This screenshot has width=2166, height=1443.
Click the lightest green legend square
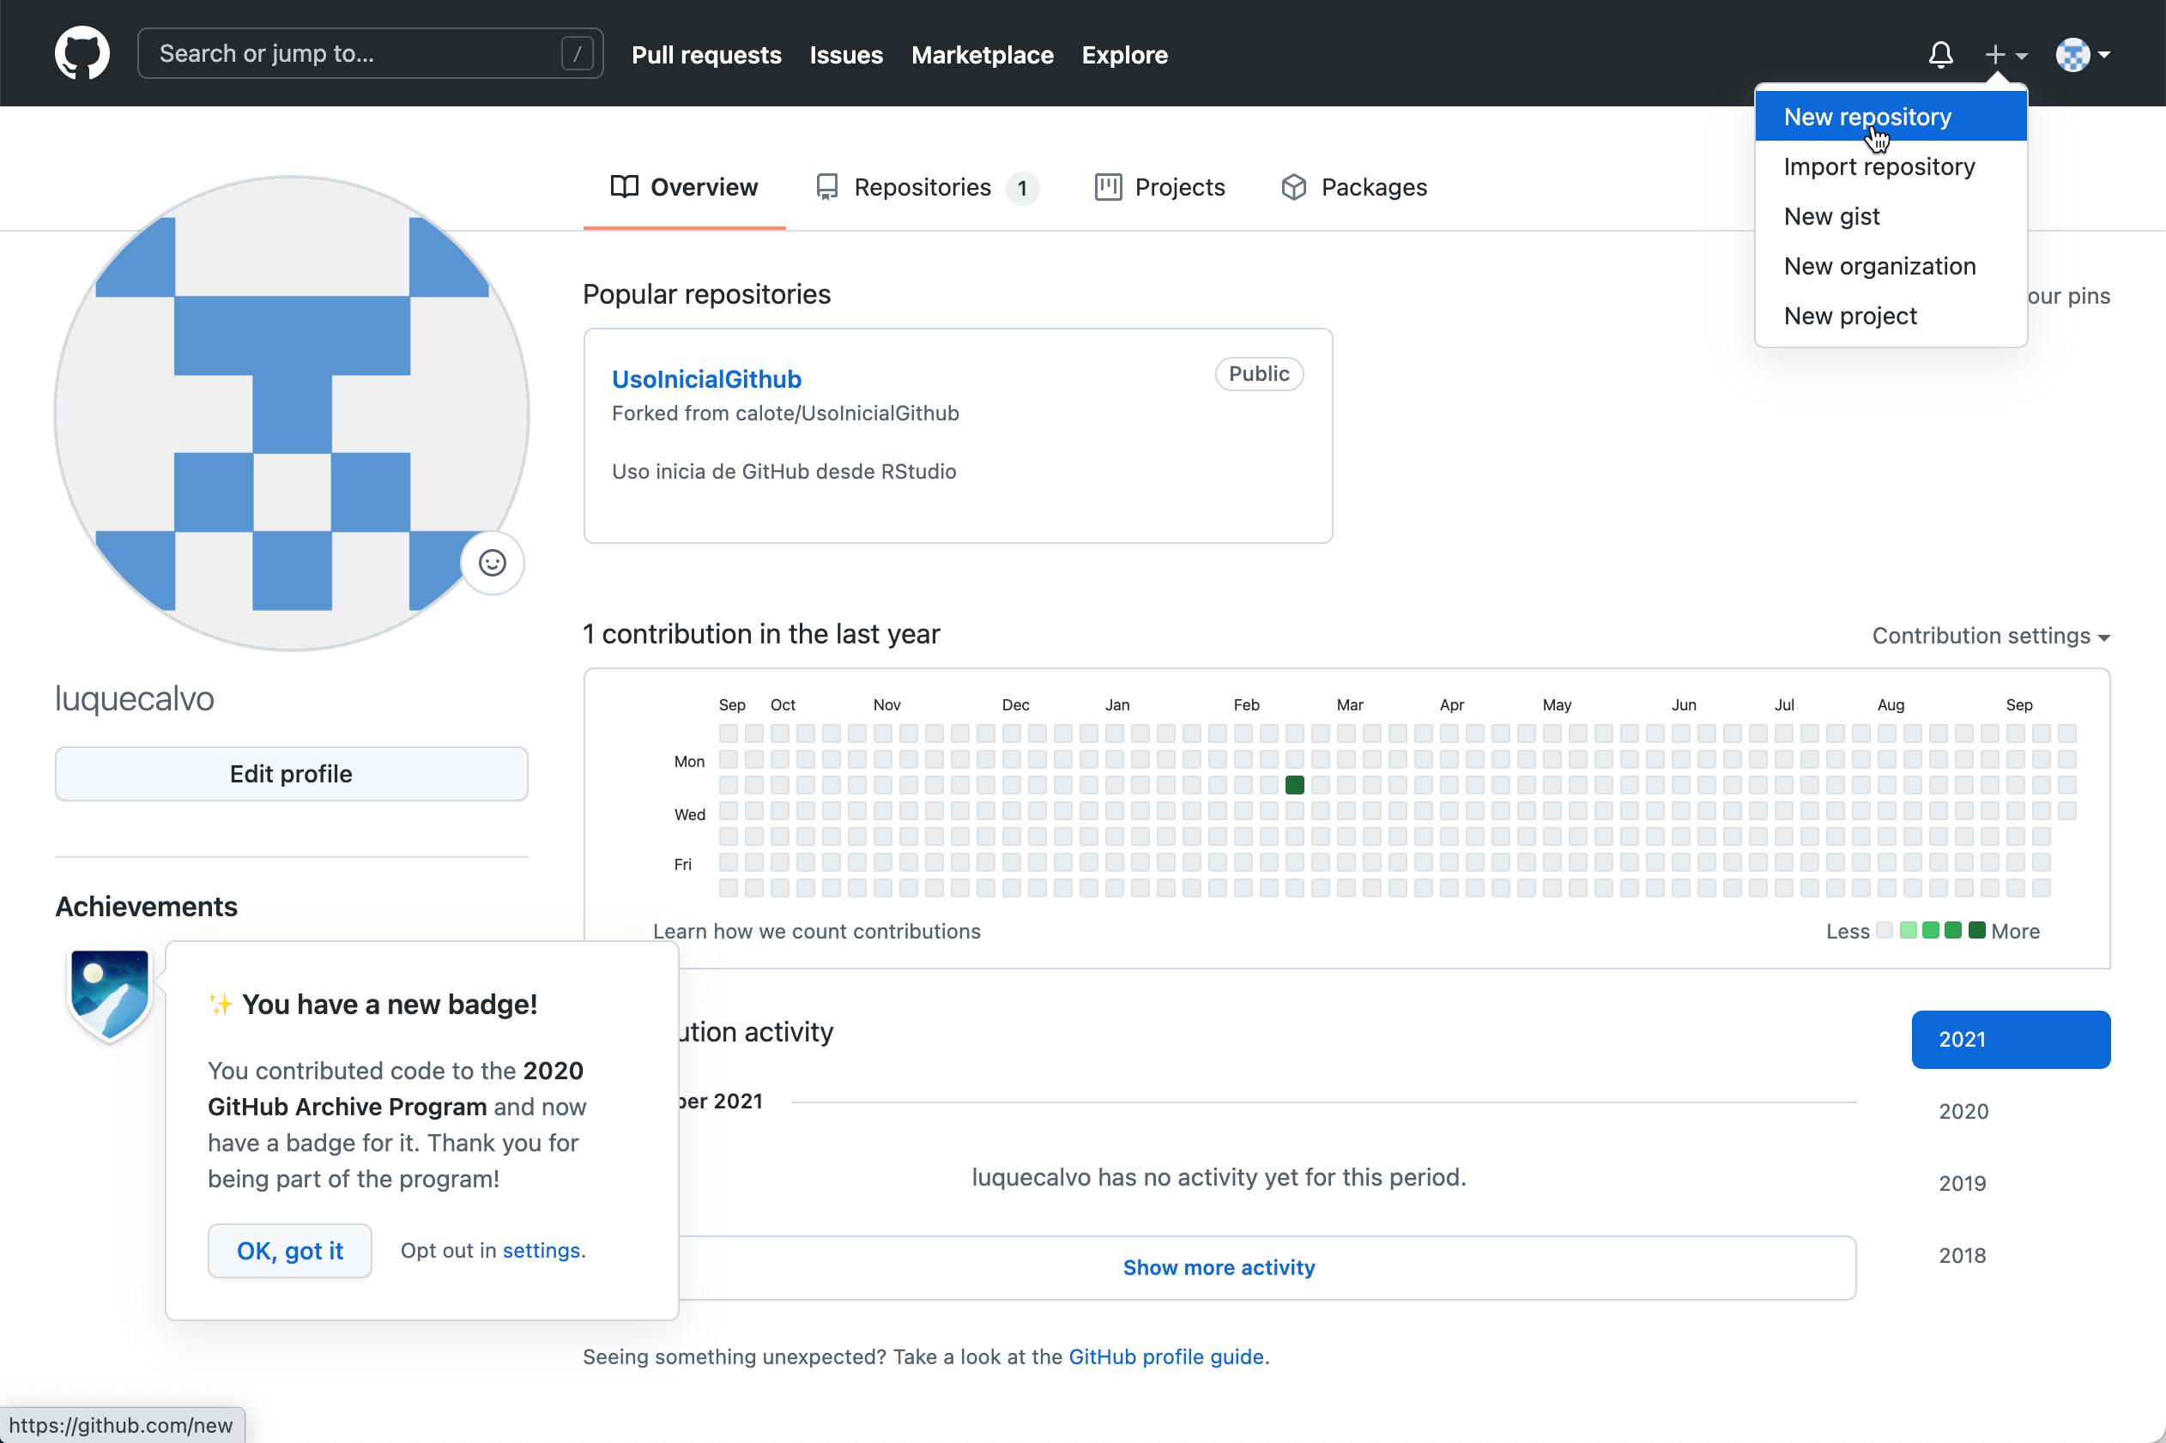coord(1909,931)
